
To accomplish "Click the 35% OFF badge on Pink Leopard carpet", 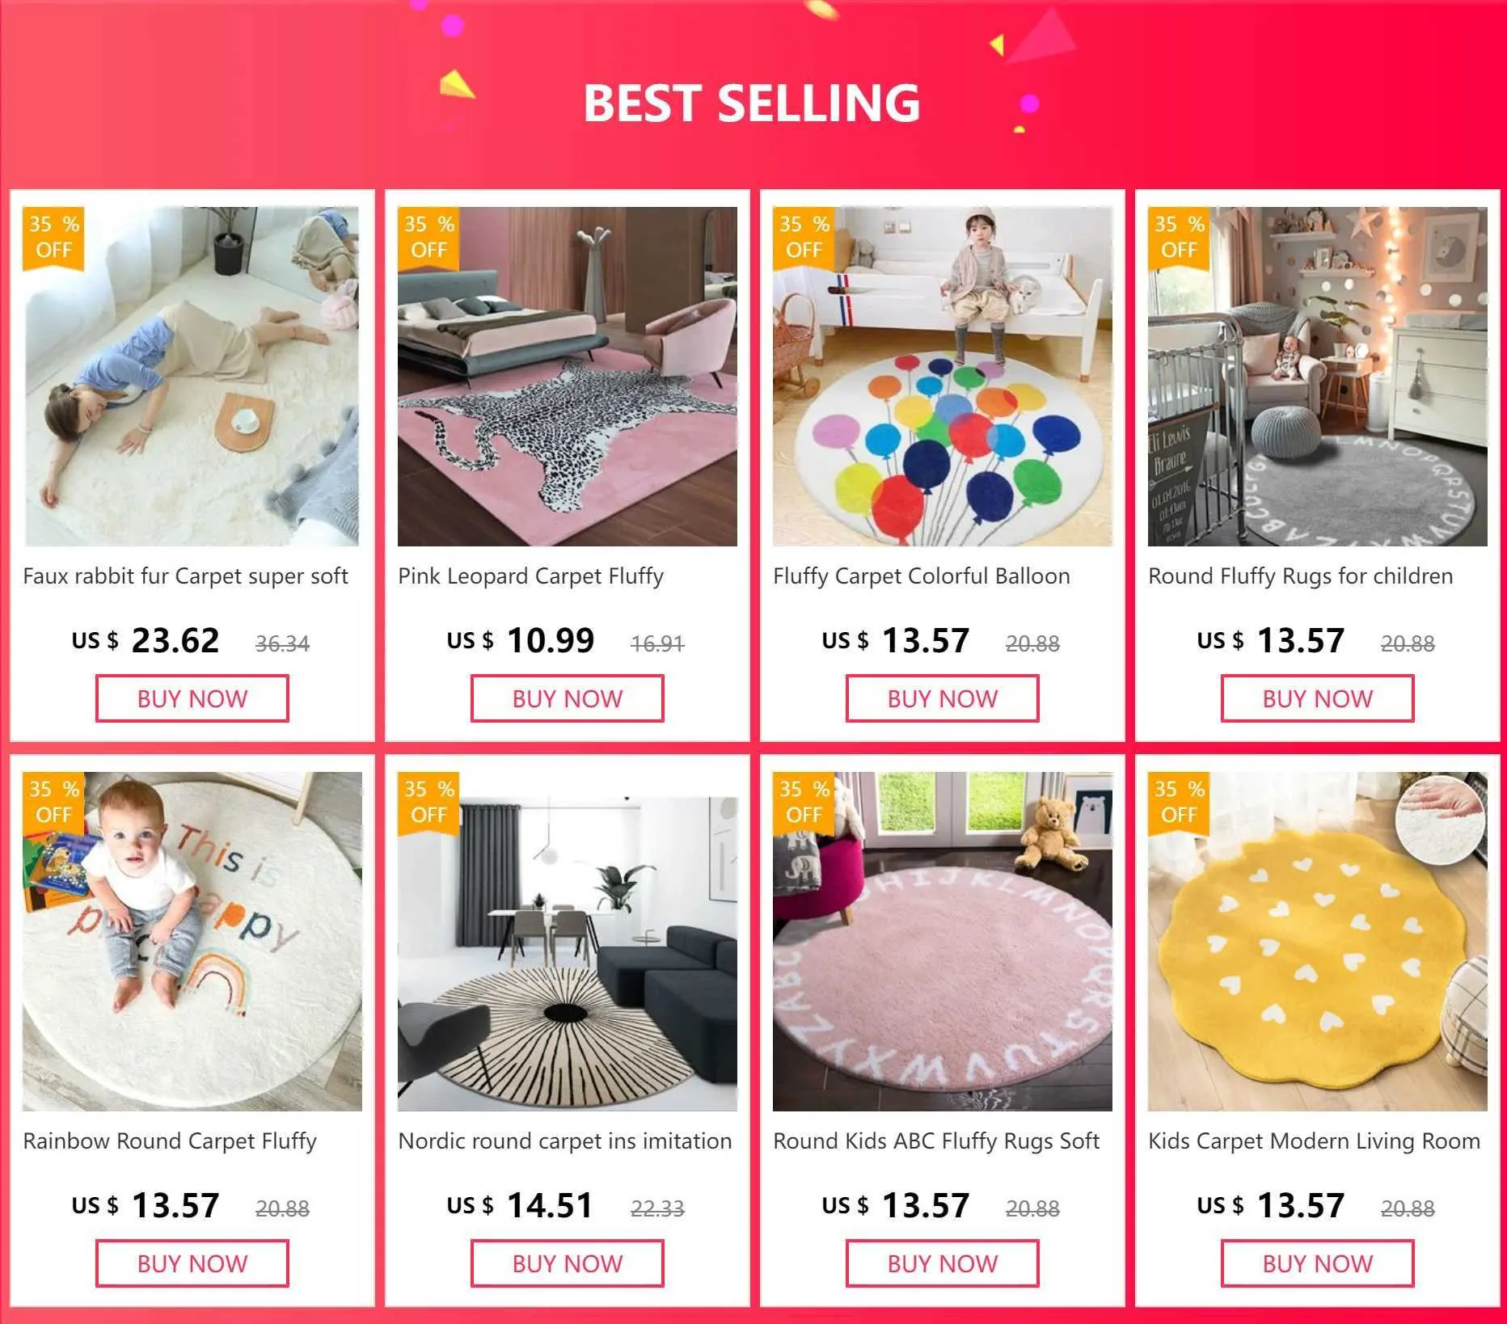I will (x=428, y=238).
